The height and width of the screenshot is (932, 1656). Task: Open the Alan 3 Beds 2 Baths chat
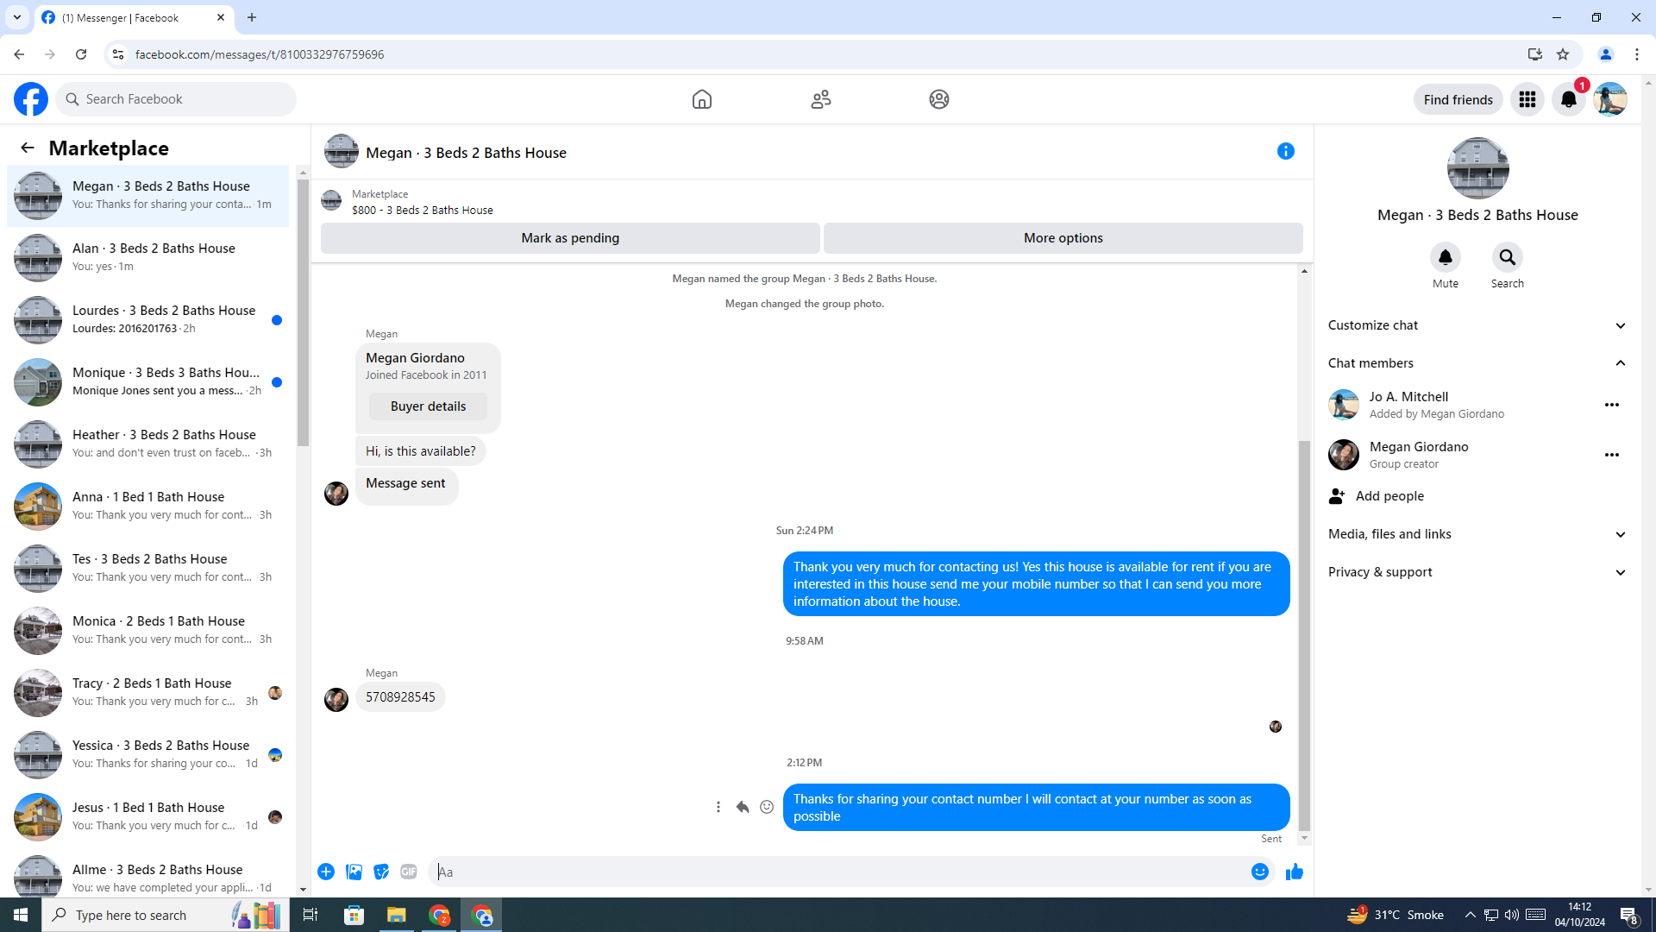coord(148,258)
